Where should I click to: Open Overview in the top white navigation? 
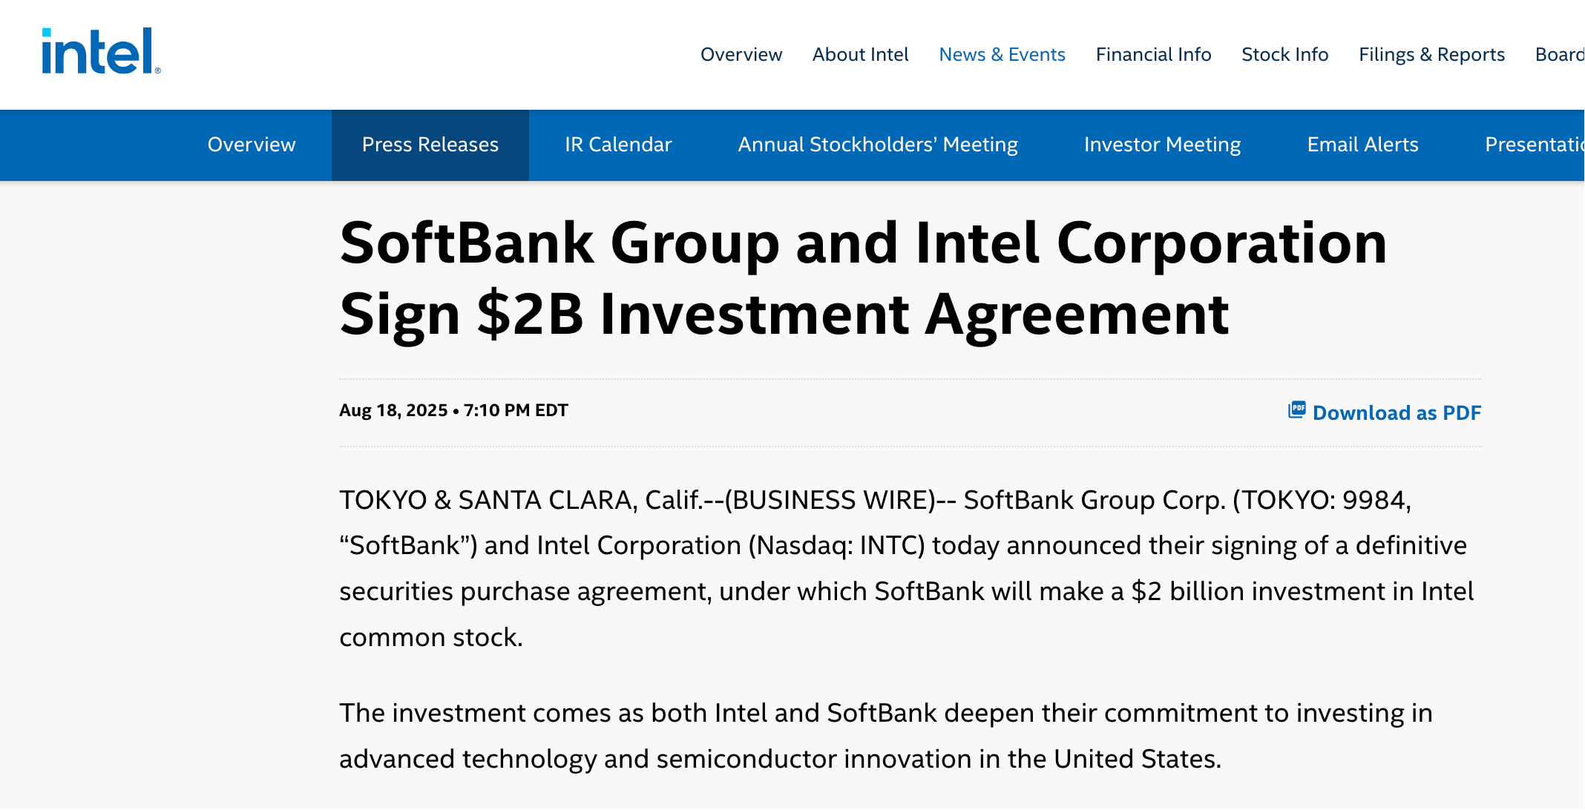(x=741, y=54)
